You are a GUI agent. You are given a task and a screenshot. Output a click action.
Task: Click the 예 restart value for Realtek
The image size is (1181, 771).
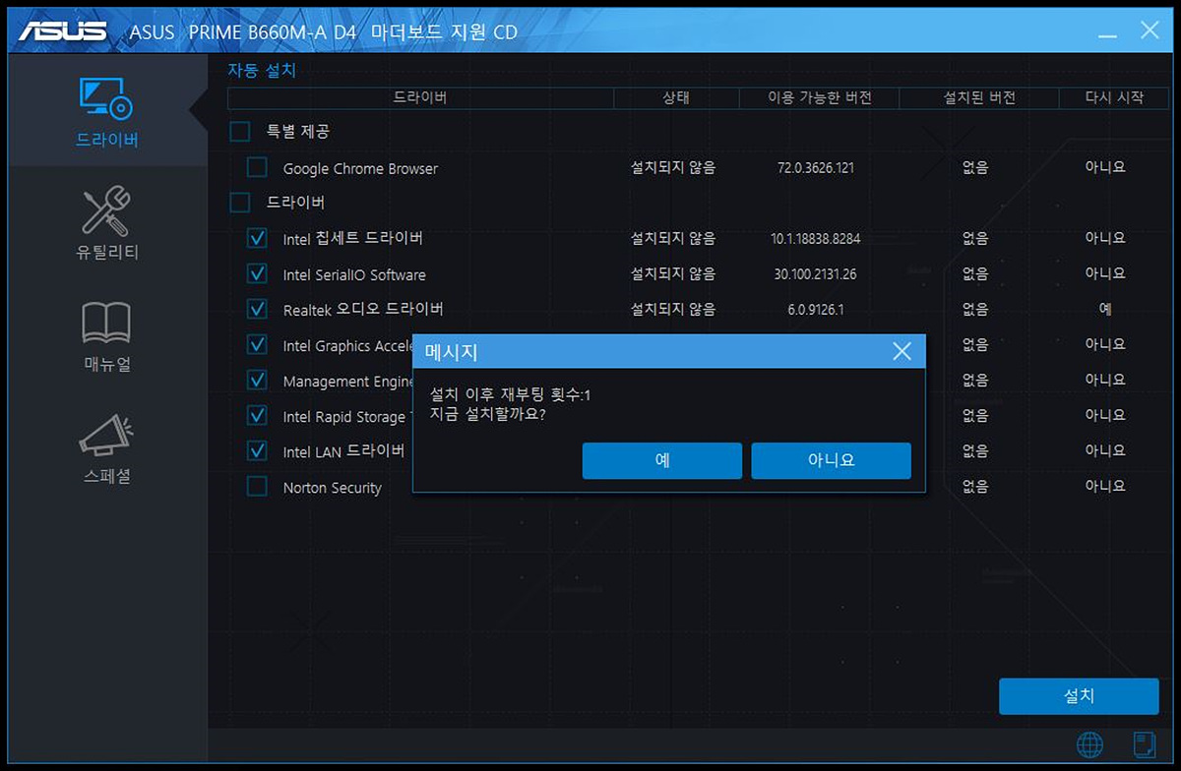[1105, 309]
